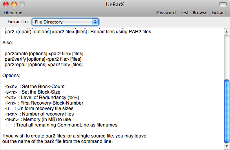This screenshot has height=150, width=230.
Task: Click the 'Options:' line in the log
Action: pyautogui.click(x=11, y=76)
